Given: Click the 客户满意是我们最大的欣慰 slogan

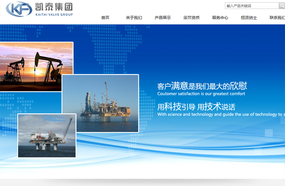Looking at the screenshot, I should click(x=202, y=86).
